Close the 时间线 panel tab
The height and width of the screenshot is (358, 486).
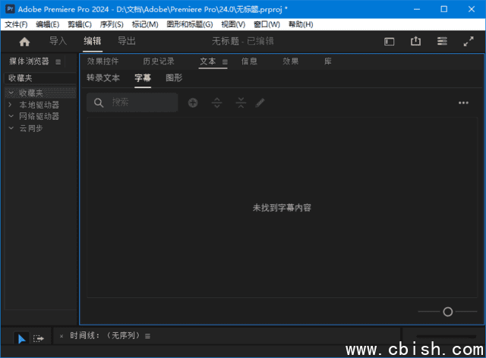(x=62, y=336)
